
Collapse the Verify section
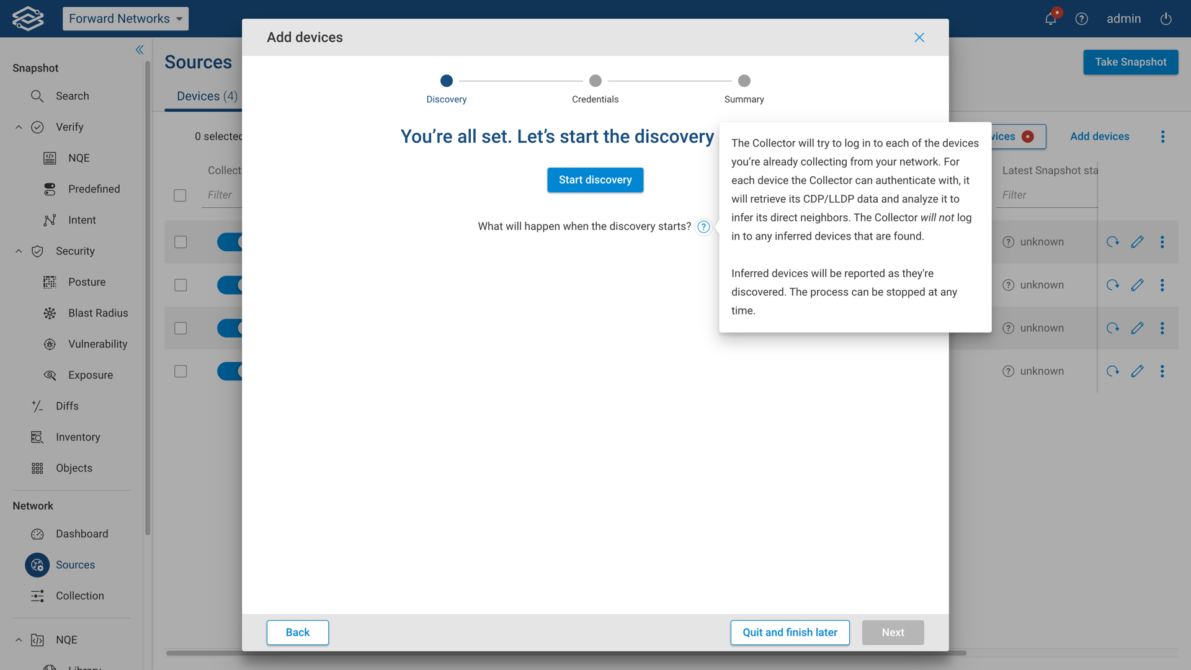pyautogui.click(x=18, y=127)
